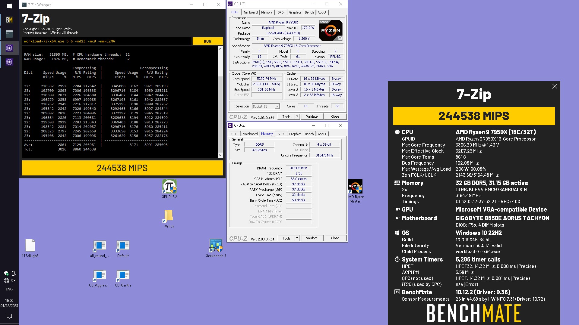Open the AMD Ryzen Master shortcut

355,191
